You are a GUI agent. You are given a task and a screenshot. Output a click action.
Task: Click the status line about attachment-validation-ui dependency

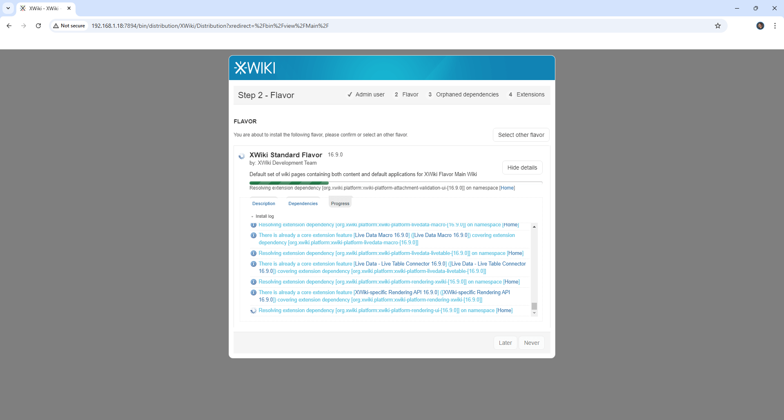click(x=382, y=188)
